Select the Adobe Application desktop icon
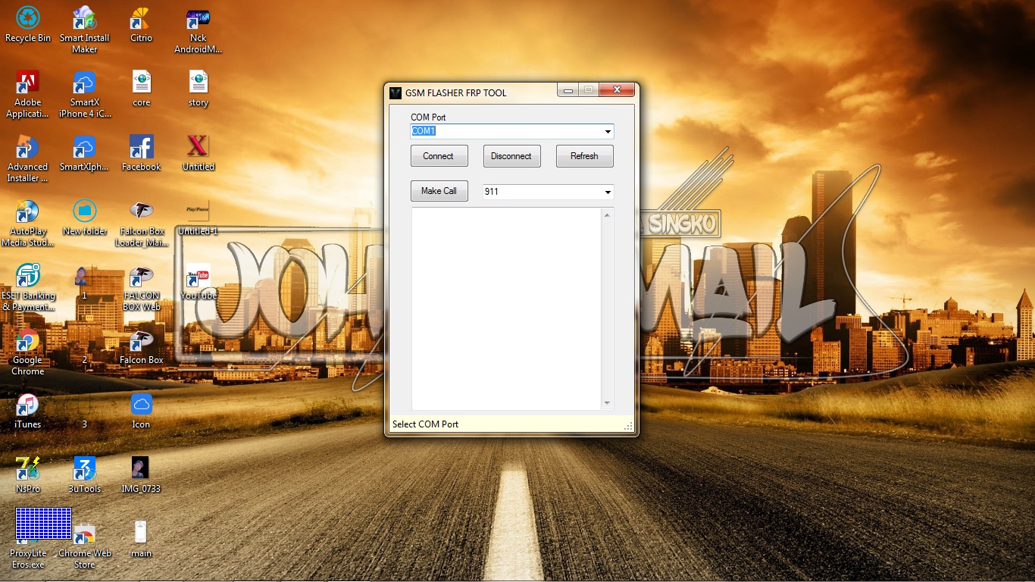Viewport: 1035px width, 582px height. coord(28,94)
